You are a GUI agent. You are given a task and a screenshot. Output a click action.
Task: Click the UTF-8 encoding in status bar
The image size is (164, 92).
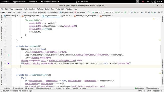tap(149, 91)
